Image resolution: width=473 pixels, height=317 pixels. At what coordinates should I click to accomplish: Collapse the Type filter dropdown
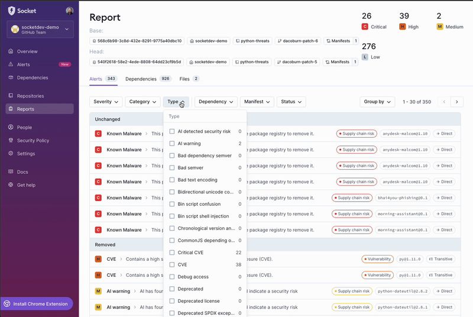pos(176,102)
